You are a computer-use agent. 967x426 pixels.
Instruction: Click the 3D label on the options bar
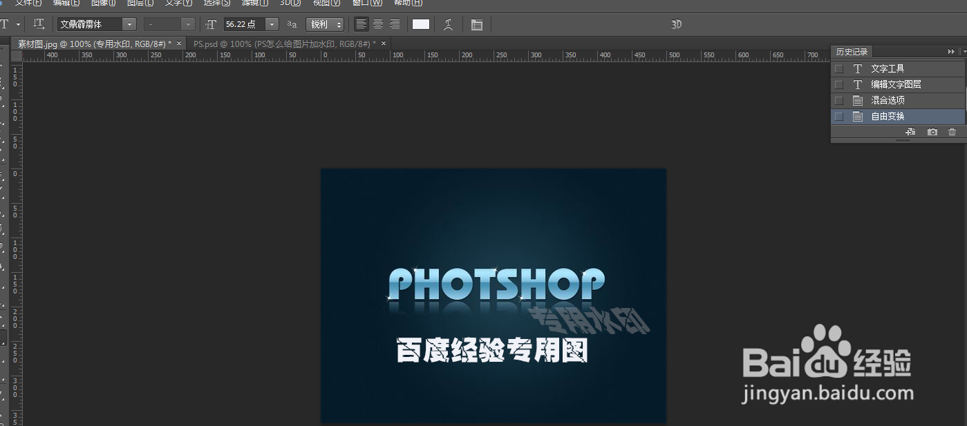coord(676,24)
